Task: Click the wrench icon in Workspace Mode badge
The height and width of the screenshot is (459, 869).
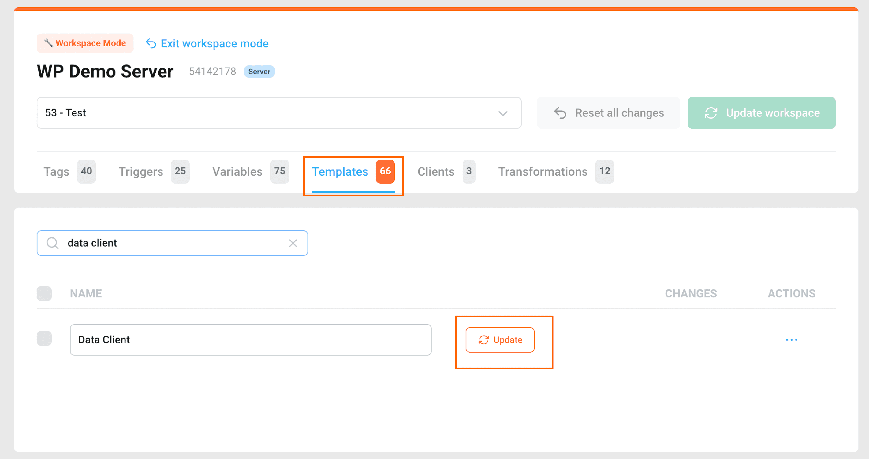Action: pos(49,43)
